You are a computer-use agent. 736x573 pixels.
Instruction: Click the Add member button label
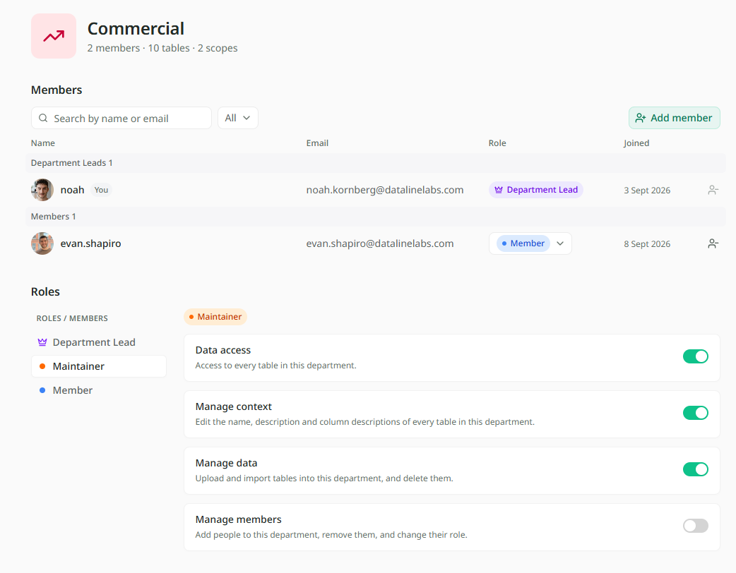pyautogui.click(x=681, y=118)
